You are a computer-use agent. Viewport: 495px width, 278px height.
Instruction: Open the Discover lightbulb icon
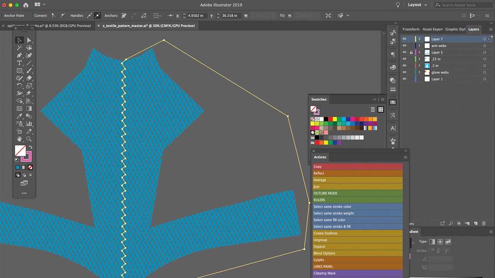(x=398, y=5)
